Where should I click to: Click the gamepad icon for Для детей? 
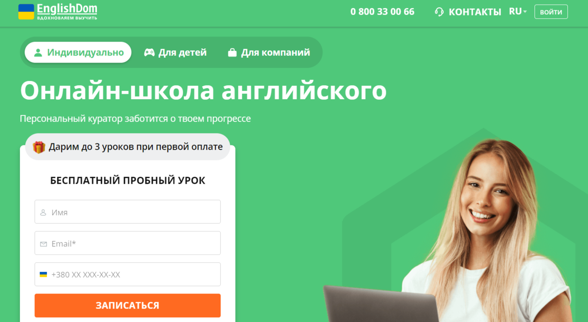149,53
